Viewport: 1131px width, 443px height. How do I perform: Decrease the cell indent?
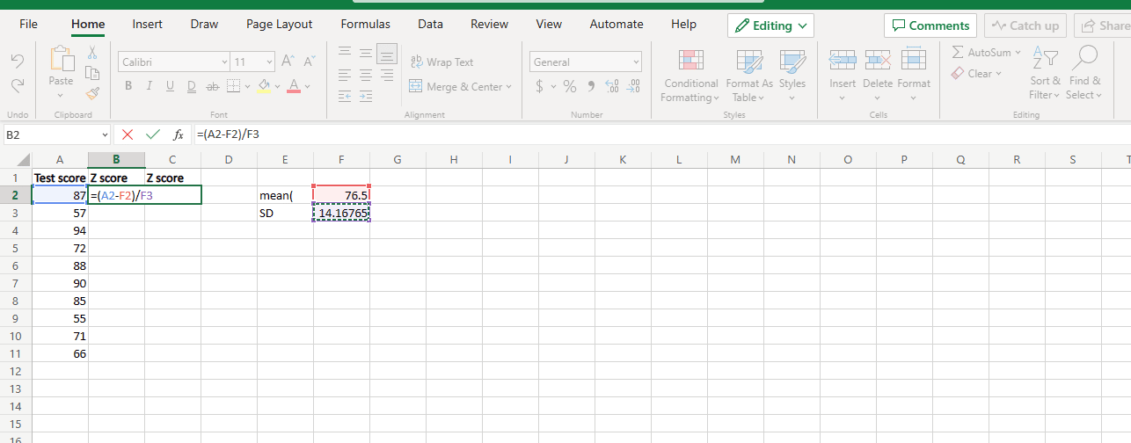point(345,96)
